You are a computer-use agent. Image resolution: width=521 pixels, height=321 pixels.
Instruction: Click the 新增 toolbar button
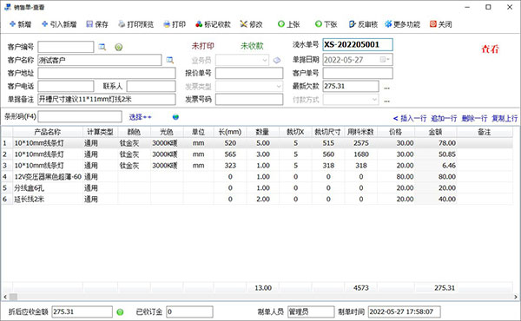20,24
